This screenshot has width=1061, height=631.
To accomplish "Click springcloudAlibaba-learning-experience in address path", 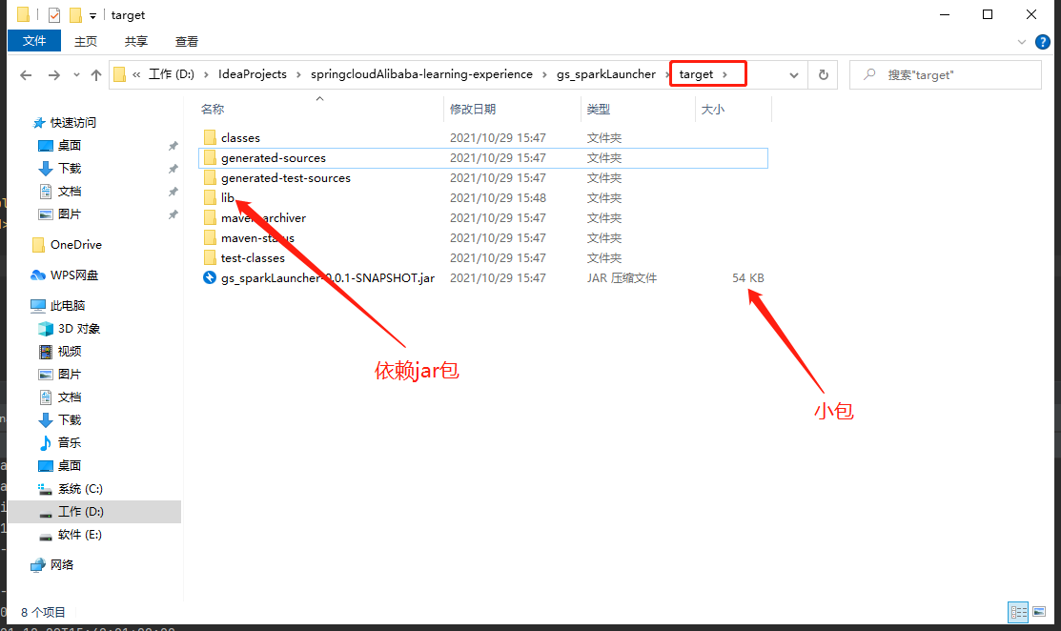I will (x=421, y=74).
